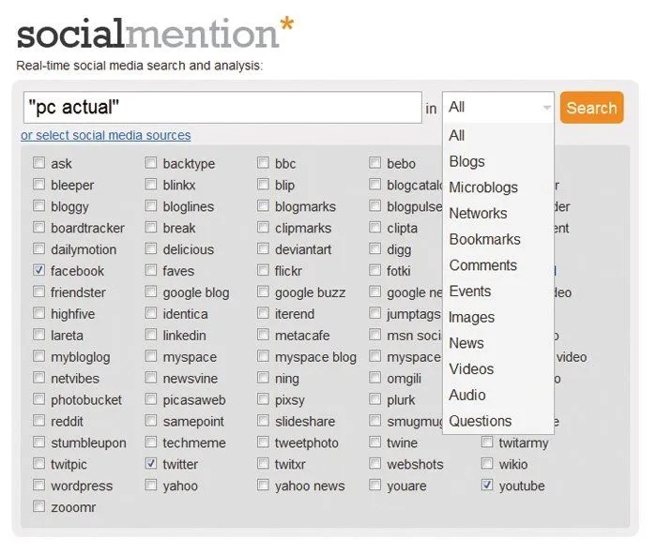Check the reddit source box
This screenshot has width=657, height=554.
click(x=39, y=421)
